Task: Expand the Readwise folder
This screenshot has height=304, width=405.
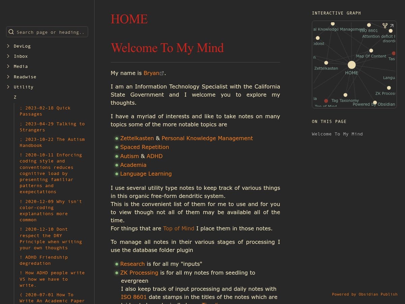Action: coord(8,77)
